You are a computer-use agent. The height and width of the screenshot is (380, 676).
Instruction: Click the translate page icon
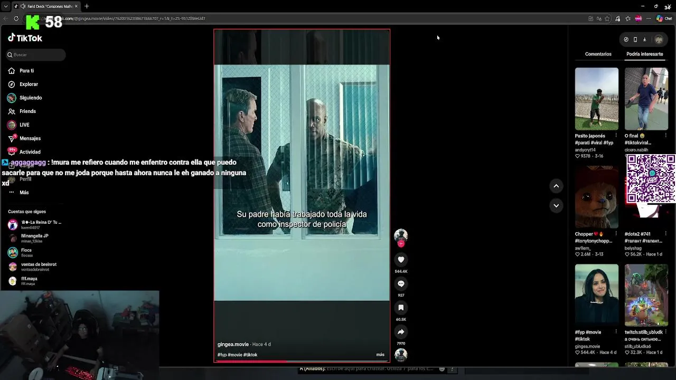(x=599, y=18)
